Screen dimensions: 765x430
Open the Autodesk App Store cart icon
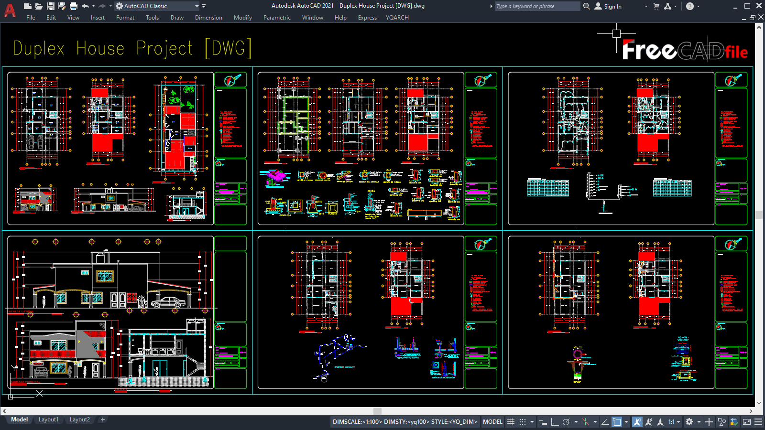656,6
